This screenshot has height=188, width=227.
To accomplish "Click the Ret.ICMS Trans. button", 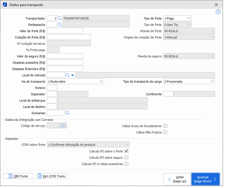I will click(x=52, y=176).
